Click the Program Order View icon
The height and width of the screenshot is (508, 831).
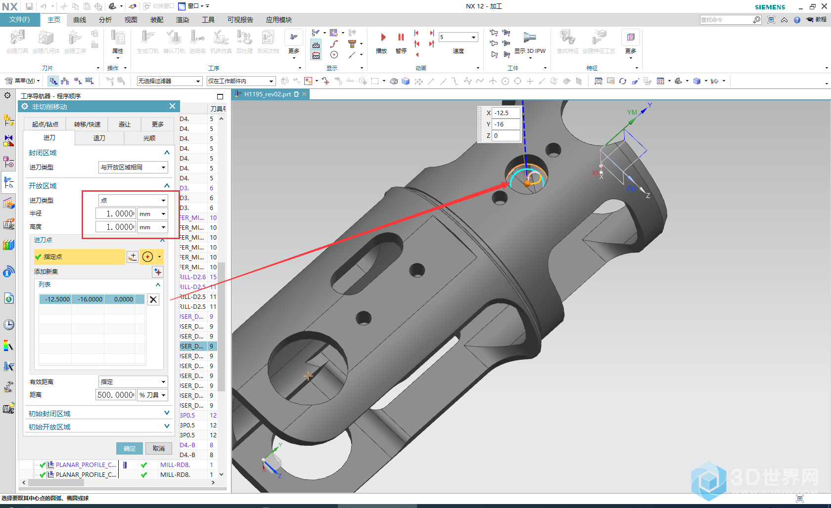53,81
